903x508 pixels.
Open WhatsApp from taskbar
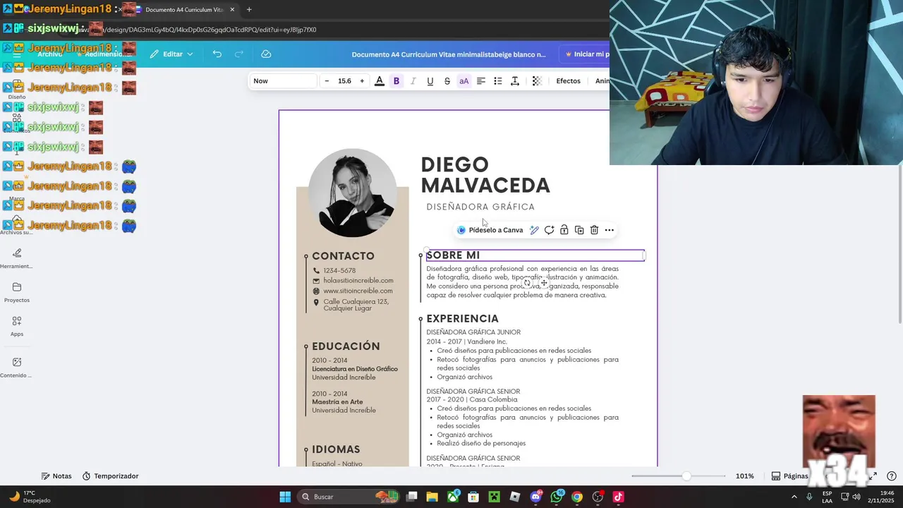(x=557, y=497)
